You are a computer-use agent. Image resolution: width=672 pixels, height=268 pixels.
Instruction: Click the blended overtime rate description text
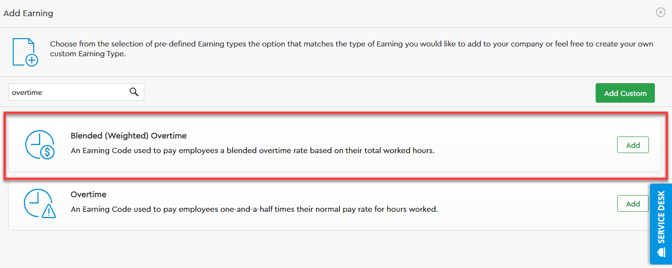tap(253, 151)
